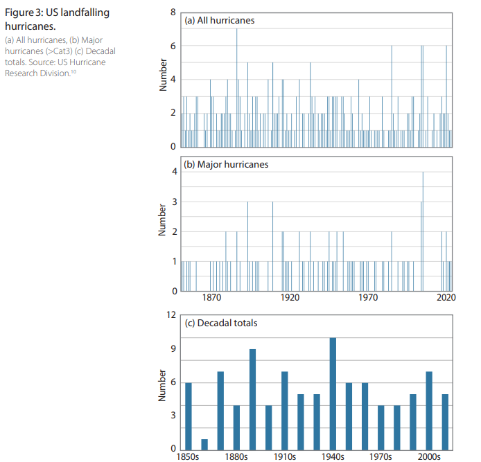Viewport: 481px width, 462px height.
Task: Click the 'Source: US Hurricane Research Division' caption text
Action: point(55,68)
